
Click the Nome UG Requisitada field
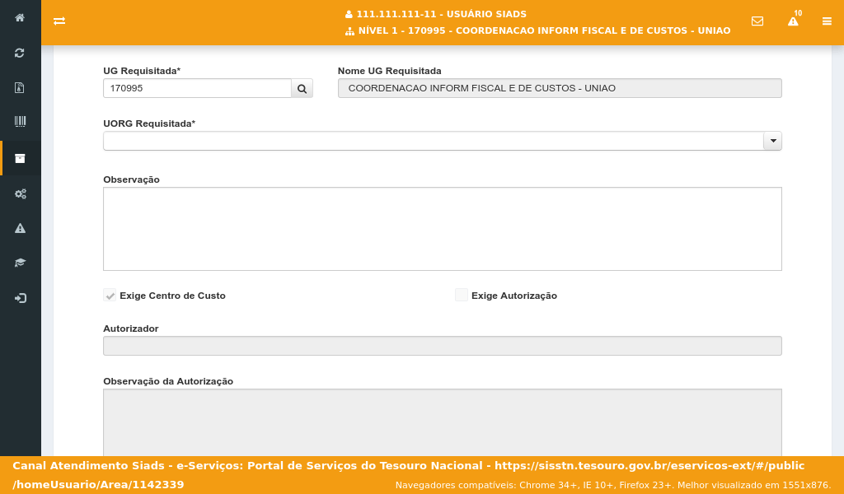pos(560,89)
